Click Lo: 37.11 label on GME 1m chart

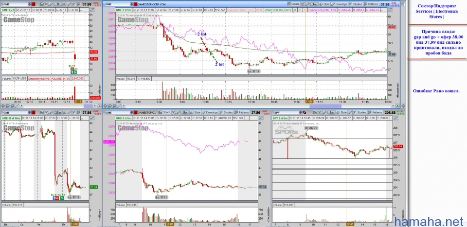(x=254, y=71)
